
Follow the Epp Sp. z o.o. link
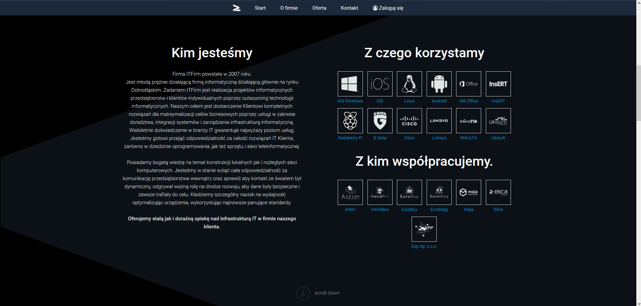point(424,246)
